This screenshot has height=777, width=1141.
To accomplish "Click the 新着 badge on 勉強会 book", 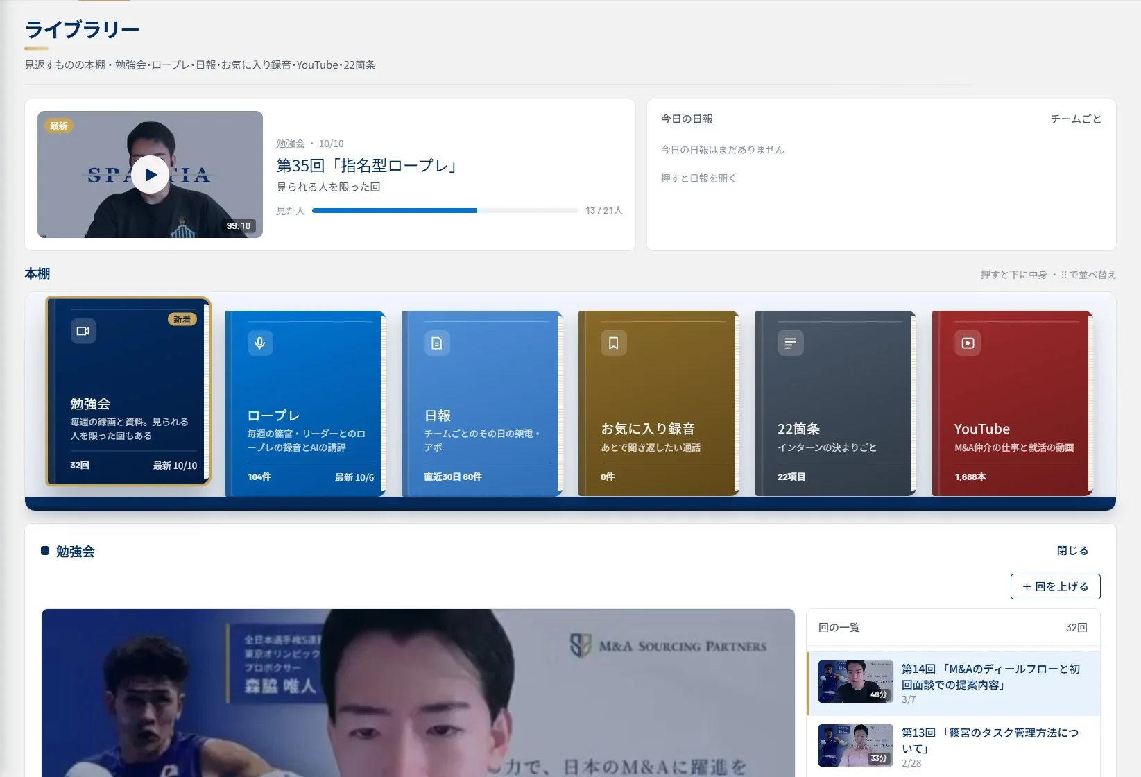I will (x=182, y=319).
